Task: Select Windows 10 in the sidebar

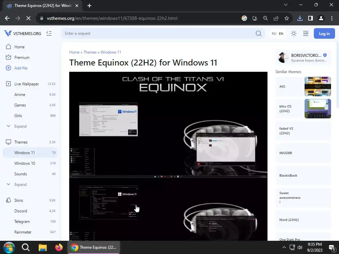Action: pos(30,163)
